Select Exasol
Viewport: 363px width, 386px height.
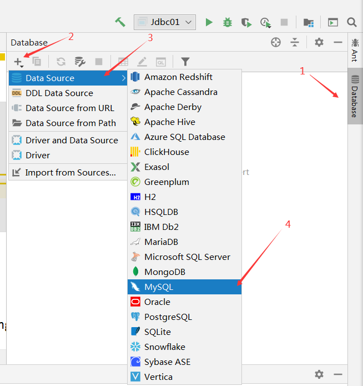pos(185,167)
